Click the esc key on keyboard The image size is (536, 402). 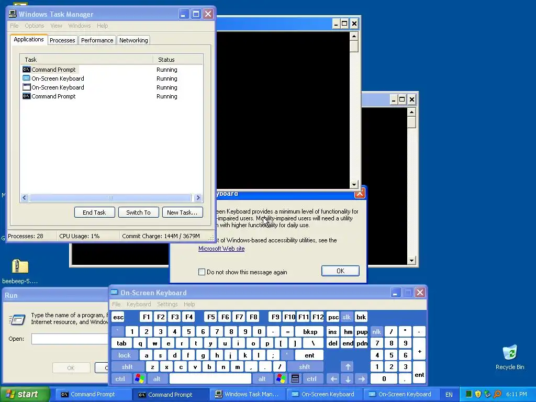pos(118,317)
